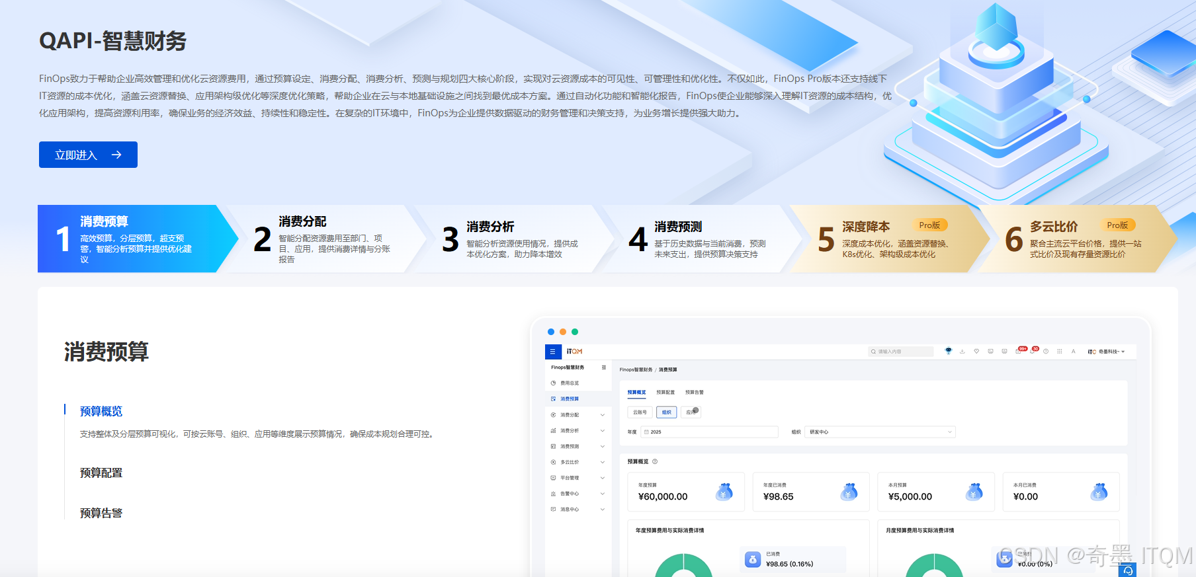Switch to 预算概览 tab in app
1196x577 pixels.
(x=636, y=393)
